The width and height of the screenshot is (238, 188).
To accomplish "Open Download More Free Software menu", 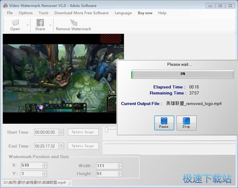I will pos(82,13).
